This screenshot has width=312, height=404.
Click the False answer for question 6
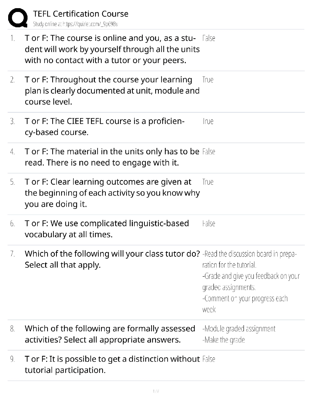pos(209,224)
